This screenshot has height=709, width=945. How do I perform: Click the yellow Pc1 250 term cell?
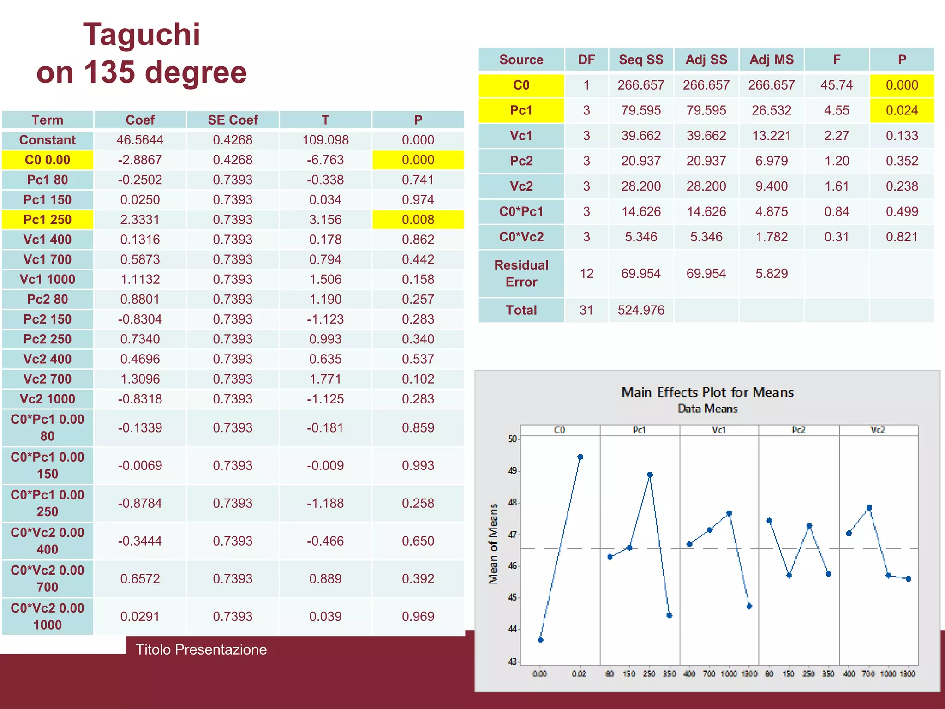pyautogui.click(x=48, y=220)
